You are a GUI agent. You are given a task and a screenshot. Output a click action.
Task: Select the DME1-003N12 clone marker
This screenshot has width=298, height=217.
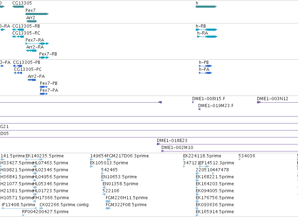point(259,102)
